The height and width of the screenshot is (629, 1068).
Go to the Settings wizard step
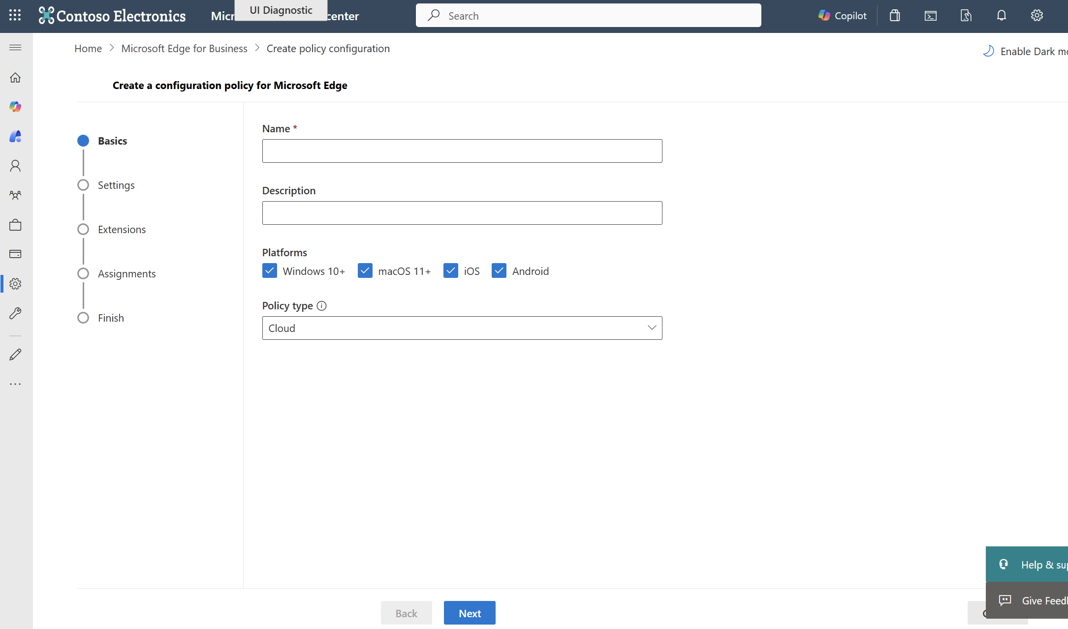click(x=116, y=185)
